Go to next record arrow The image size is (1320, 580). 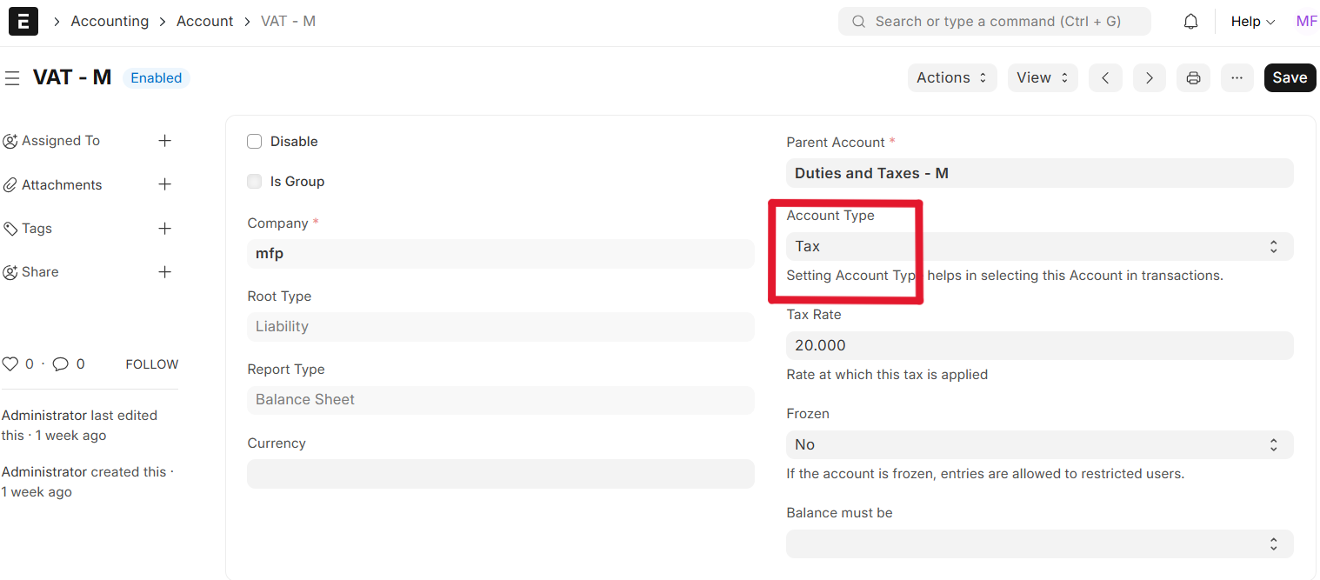pos(1149,77)
